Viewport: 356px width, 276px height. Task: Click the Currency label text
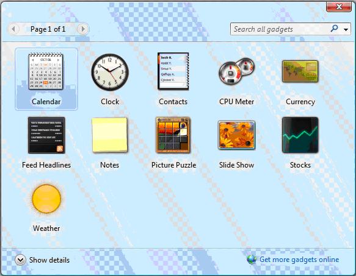[x=300, y=102]
